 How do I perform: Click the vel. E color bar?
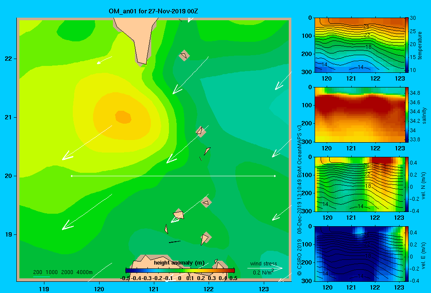[407, 253]
